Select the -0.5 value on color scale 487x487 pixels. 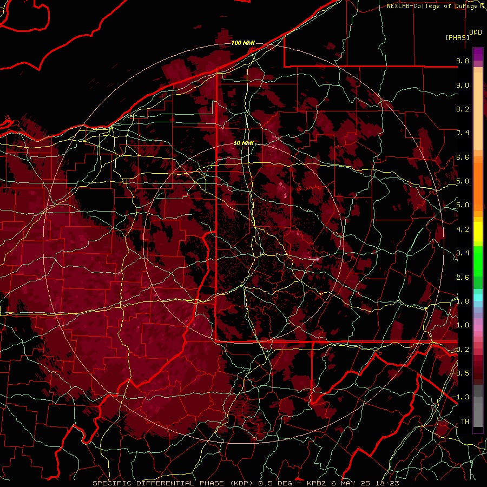[x=462, y=373]
